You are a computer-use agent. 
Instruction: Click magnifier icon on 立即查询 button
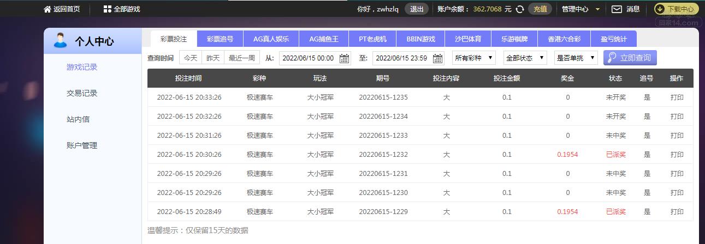pyautogui.click(x=612, y=58)
